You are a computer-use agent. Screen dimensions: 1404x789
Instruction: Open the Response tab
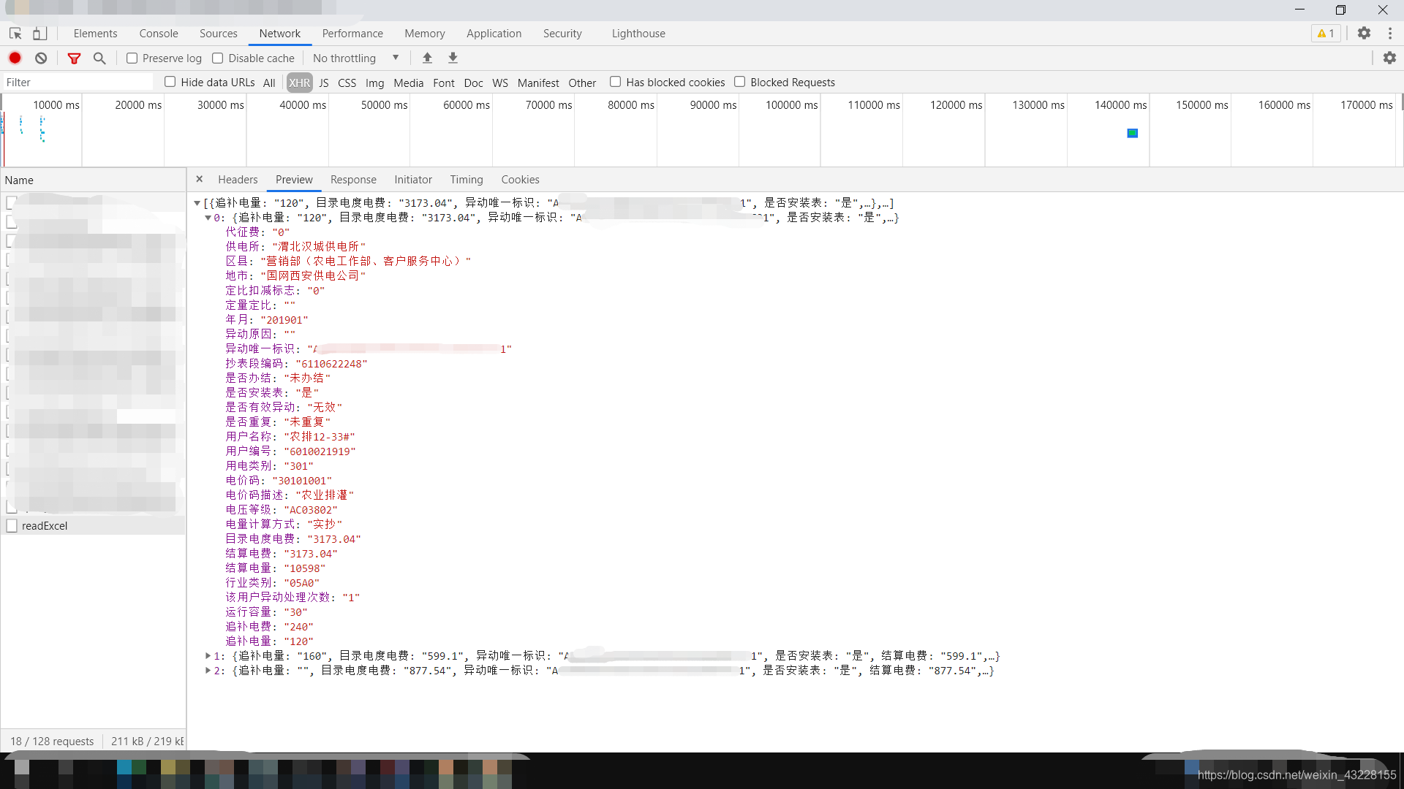click(353, 180)
